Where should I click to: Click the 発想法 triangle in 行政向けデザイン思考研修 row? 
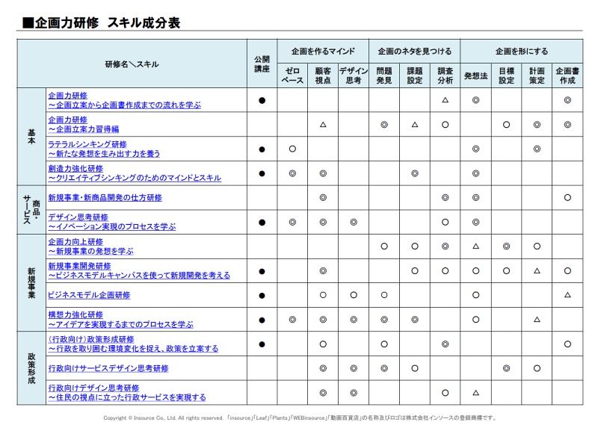(475, 392)
